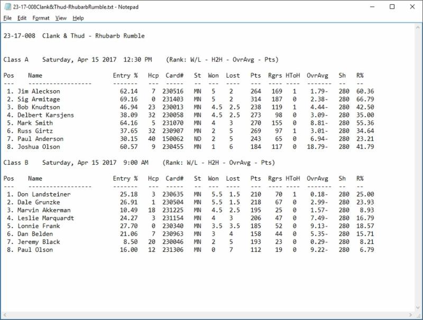Viewport: 423px width, 320px height.
Task: Maximize the Notepad window
Action: (x=392, y=7)
